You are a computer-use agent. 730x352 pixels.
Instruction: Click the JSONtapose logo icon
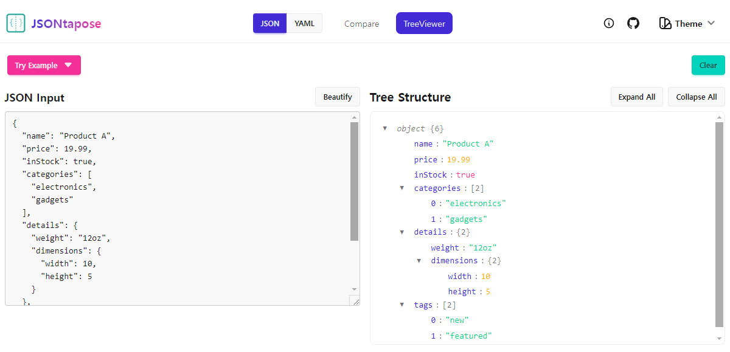16,23
